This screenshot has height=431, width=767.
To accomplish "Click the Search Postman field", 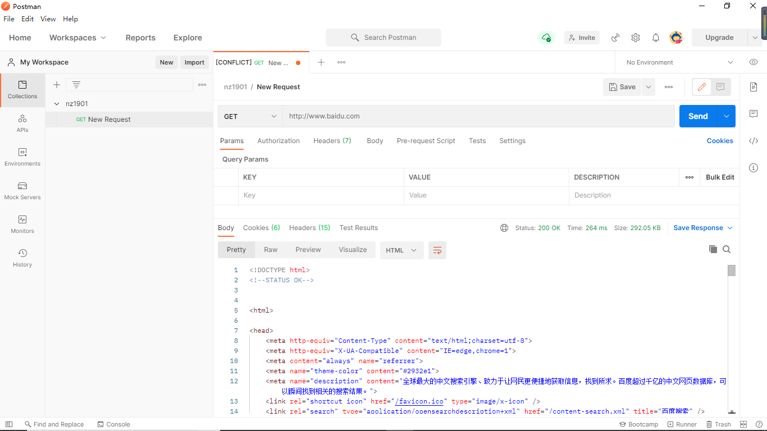I will pos(383,38).
